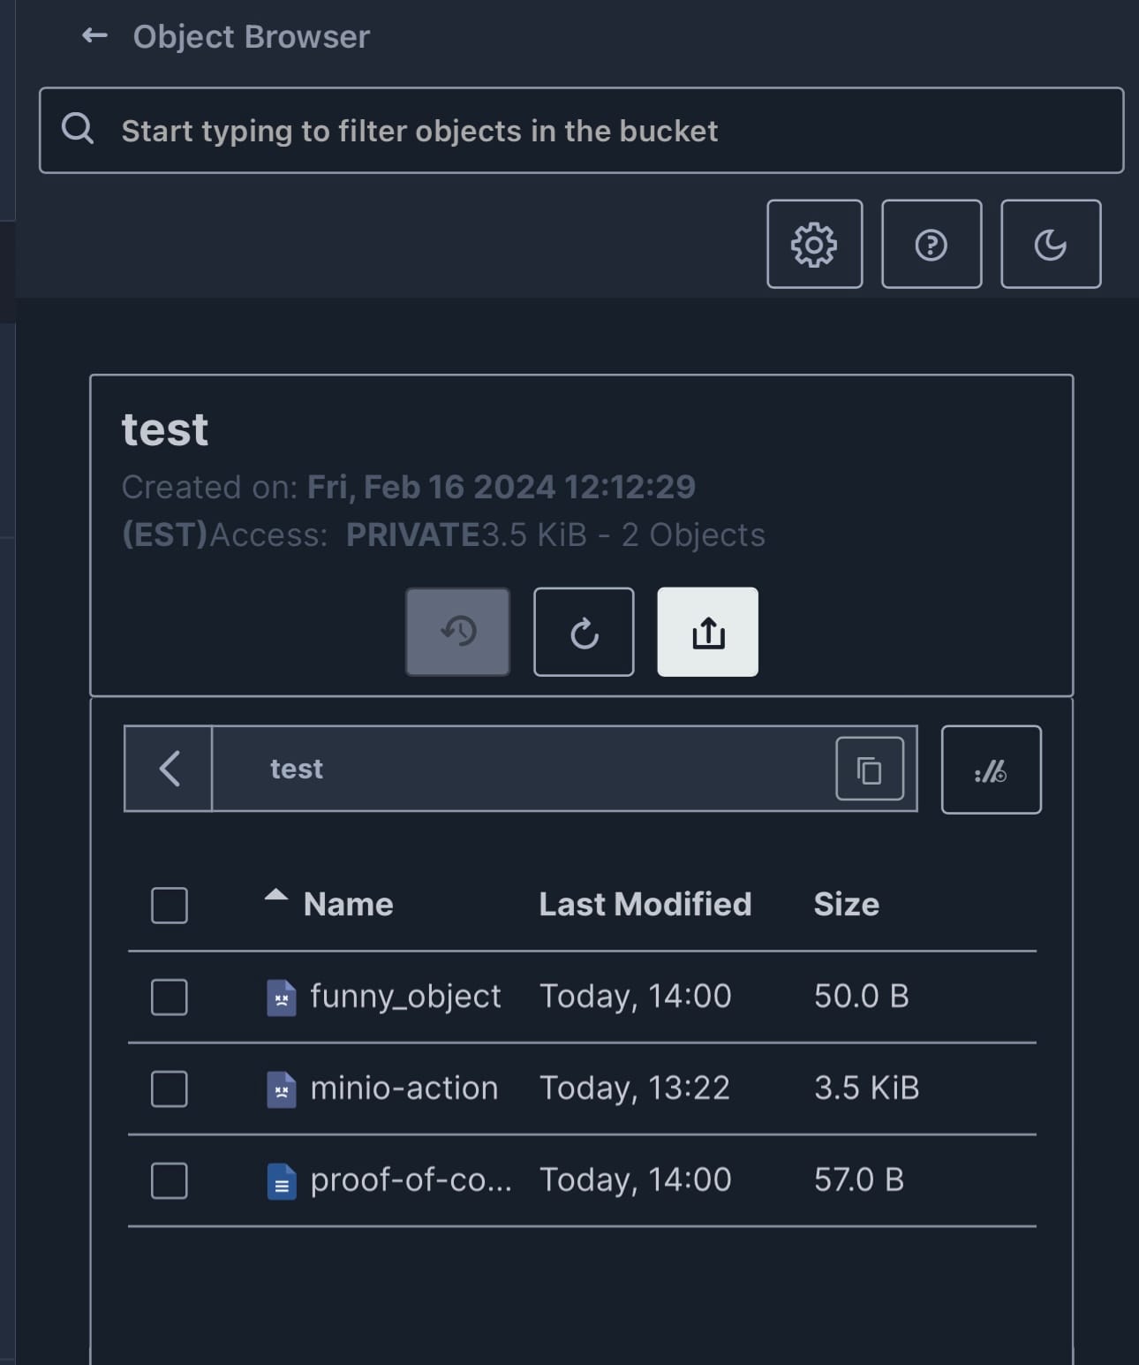The height and width of the screenshot is (1365, 1139).
Task: Sort by the Last Modified column header
Action: click(x=645, y=905)
